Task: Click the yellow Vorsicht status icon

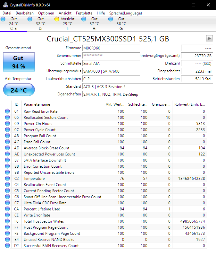Action: pos(57,19)
